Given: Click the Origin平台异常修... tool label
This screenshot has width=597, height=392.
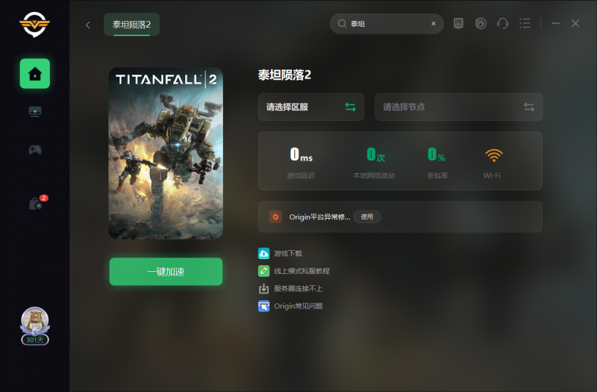Looking at the screenshot, I should [x=319, y=217].
